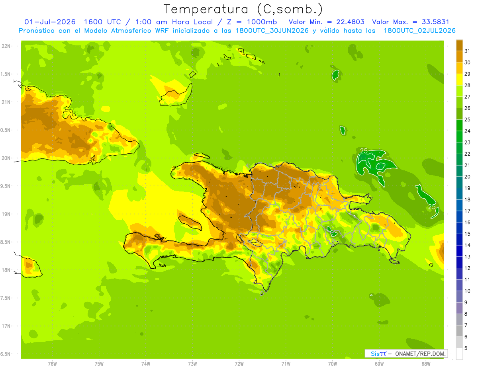The image size is (478, 369).
Task: Click the colorbar scale label "23"
Action: 468,142
